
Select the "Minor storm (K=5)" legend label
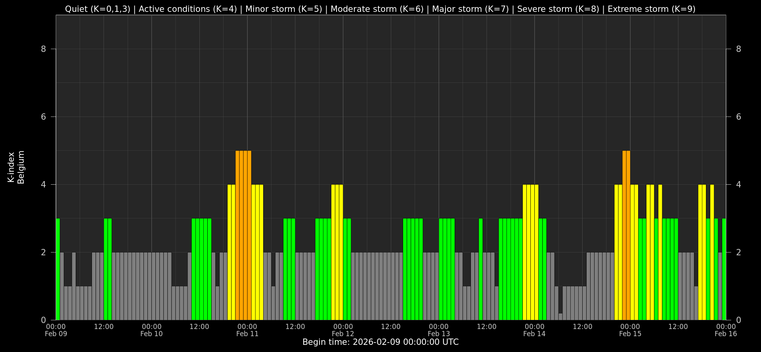pyautogui.click(x=284, y=9)
